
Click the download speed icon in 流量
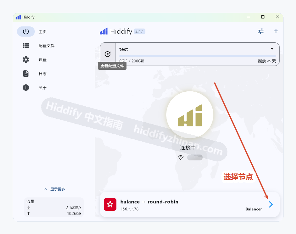point(29,208)
